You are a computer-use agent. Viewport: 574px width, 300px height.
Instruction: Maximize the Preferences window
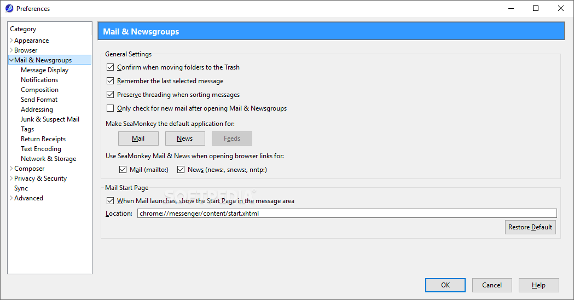click(x=536, y=8)
